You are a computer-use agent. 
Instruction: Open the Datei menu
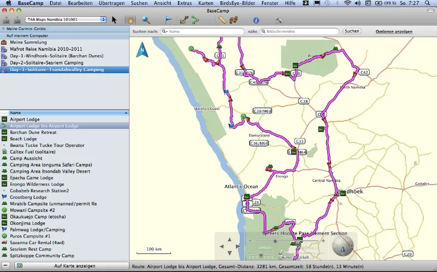click(x=56, y=3)
